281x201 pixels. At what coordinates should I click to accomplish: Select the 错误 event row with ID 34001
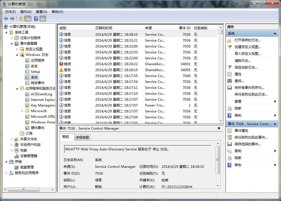tap(138, 64)
